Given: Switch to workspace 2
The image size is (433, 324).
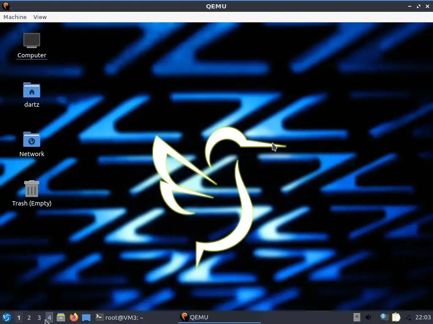Looking at the screenshot, I should tap(29, 318).
